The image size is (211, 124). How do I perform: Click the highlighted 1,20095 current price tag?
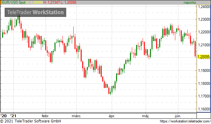pos(204,57)
